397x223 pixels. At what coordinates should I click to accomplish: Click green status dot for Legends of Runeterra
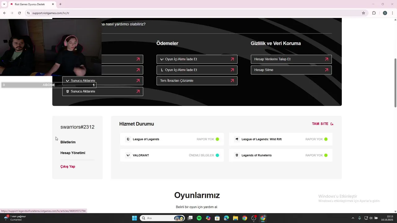[x=326, y=155]
